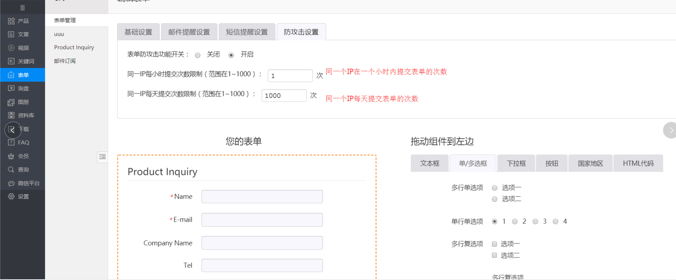Switch to 邮件提醒设置 tab
This screenshot has width=676, height=280.
189,32
